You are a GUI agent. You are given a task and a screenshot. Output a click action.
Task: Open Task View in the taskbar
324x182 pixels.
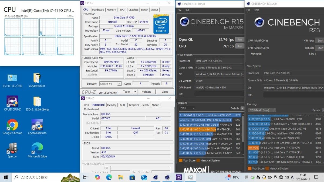85,177
